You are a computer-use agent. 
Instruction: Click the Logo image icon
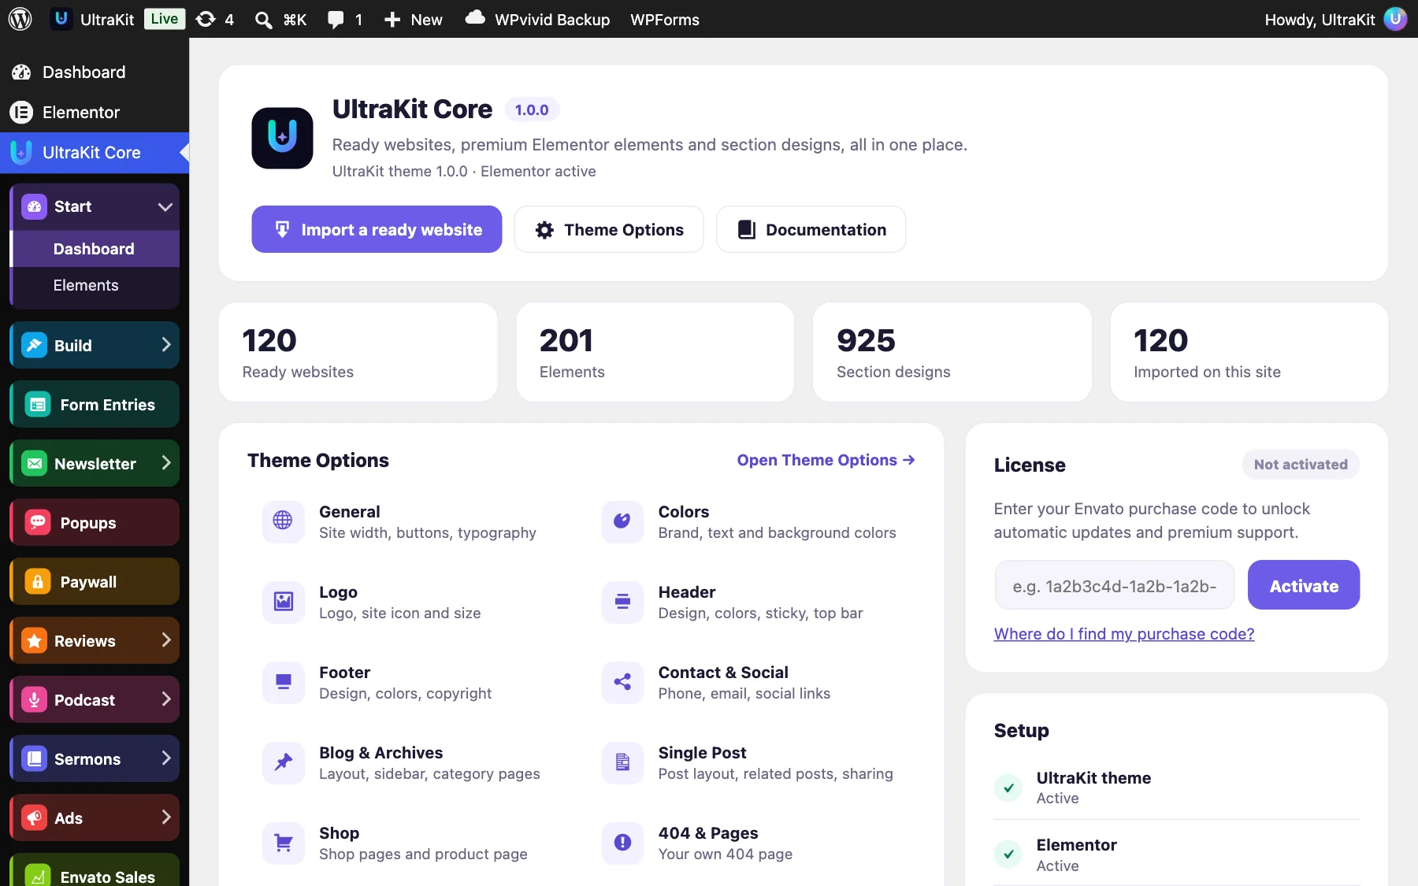click(x=283, y=602)
